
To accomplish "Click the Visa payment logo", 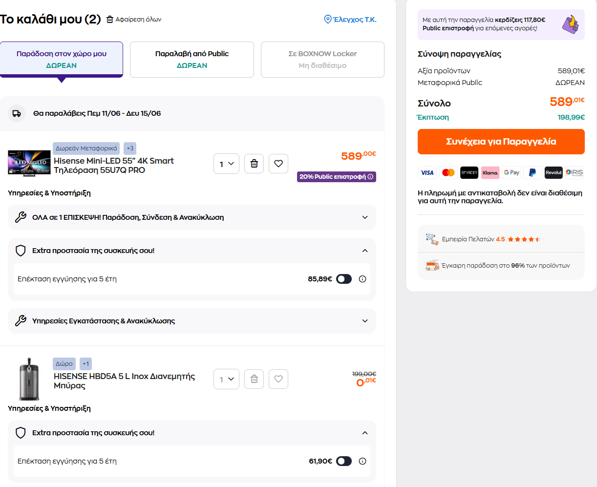I will pos(427,172).
